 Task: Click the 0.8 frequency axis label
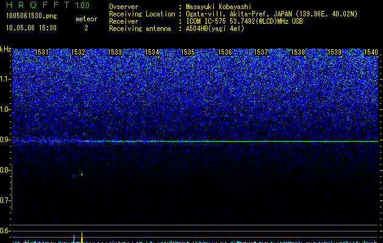tap(5, 170)
